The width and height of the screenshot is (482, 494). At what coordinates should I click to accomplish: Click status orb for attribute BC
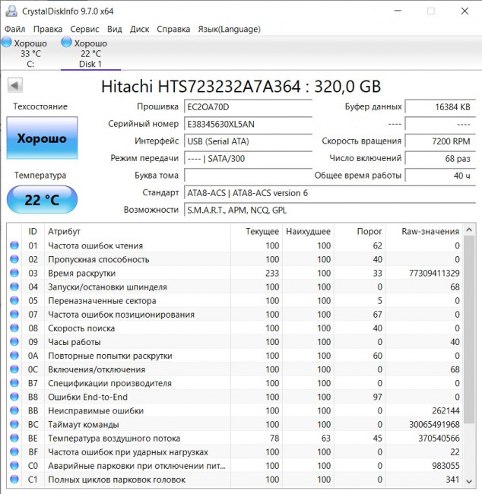point(14,424)
